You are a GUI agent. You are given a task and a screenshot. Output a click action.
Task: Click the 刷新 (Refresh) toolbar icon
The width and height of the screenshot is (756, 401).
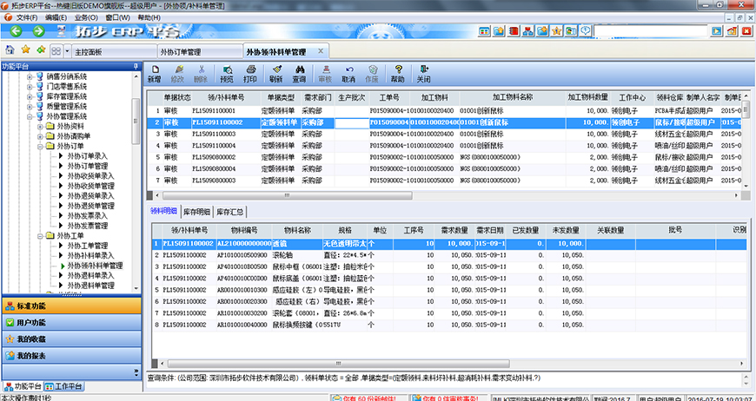(275, 74)
